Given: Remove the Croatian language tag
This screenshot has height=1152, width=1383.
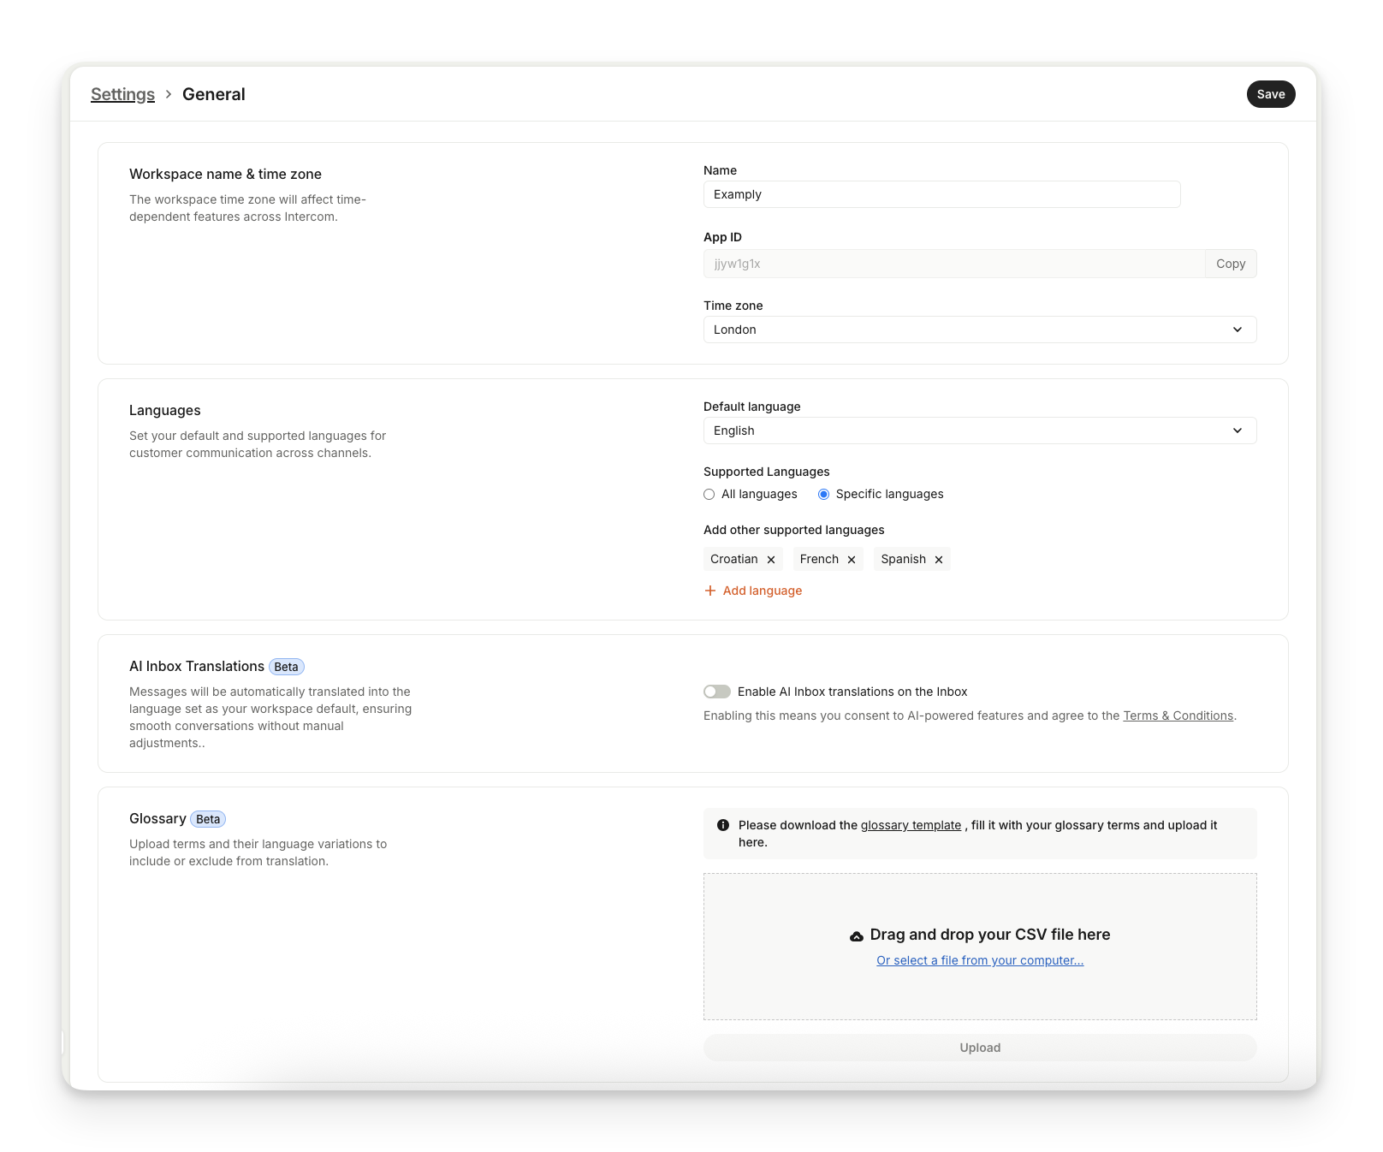Looking at the screenshot, I should click(x=771, y=560).
